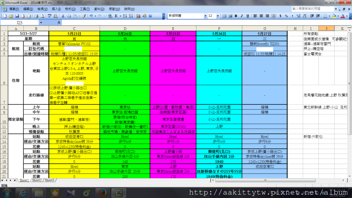Cut the selection with scissors icon

pos(63,16)
